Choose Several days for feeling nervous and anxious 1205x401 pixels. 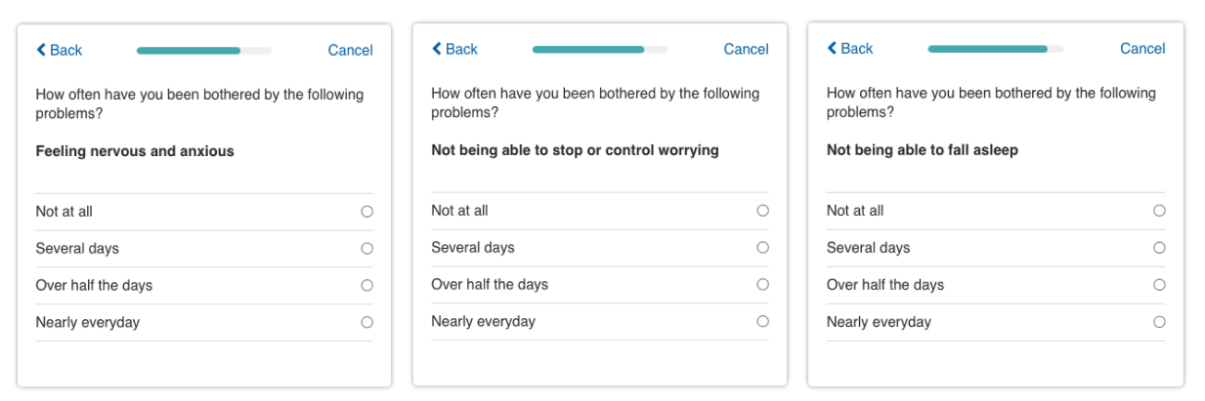tap(367, 249)
